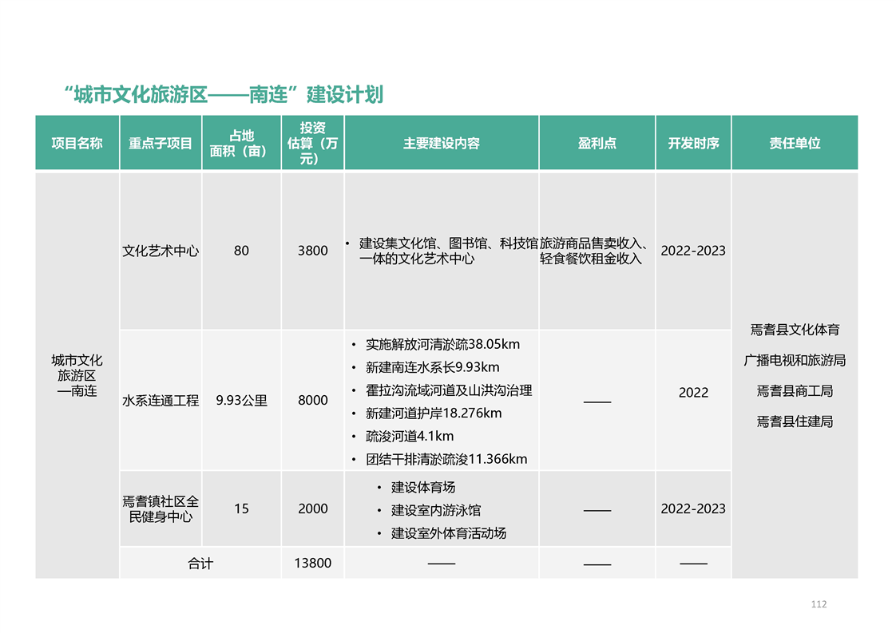Click 2022-2023 in the 全民健身中心 row
The image size is (896, 633).
click(x=693, y=509)
